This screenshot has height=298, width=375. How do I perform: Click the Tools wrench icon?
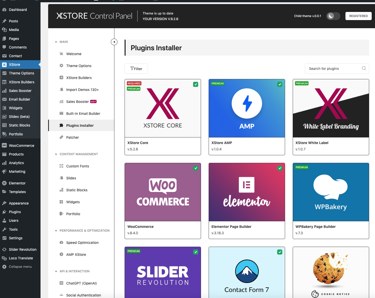click(x=4, y=229)
